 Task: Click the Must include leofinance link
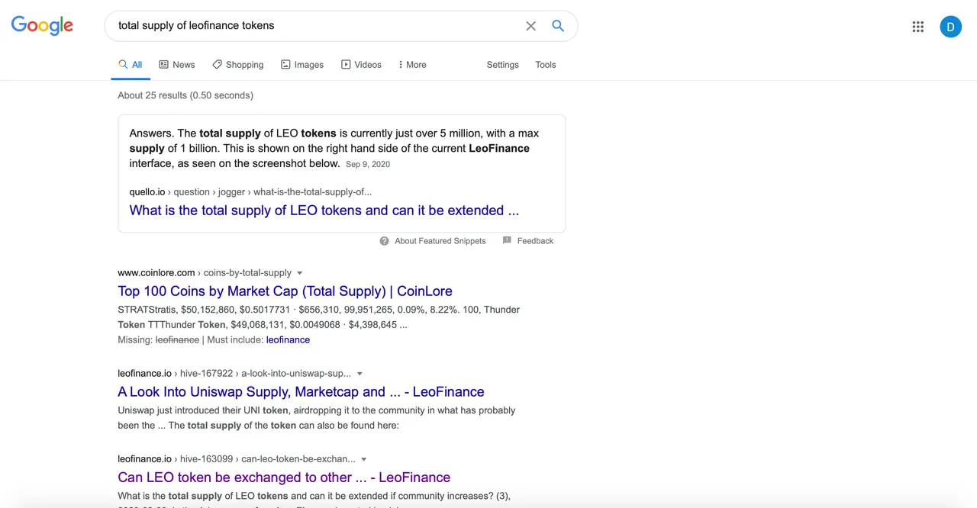pyautogui.click(x=288, y=340)
